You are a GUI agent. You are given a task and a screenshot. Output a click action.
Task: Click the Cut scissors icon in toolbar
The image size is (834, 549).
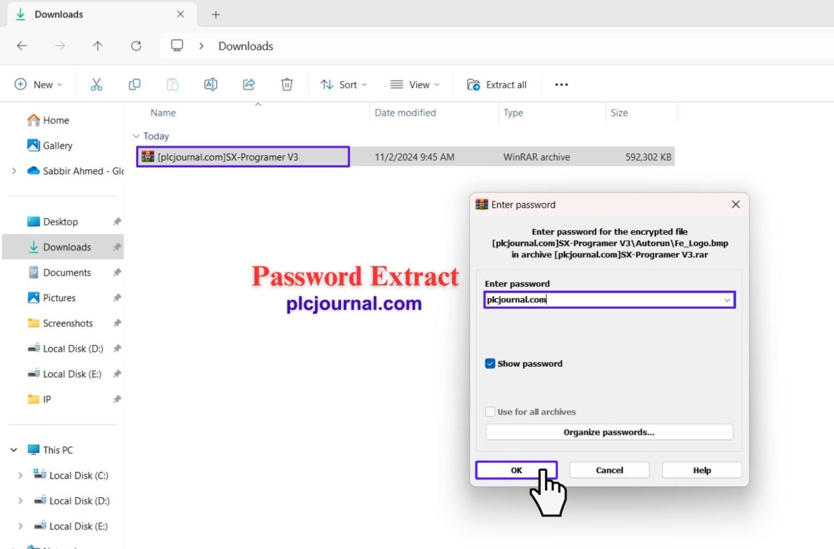(x=96, y=85)
